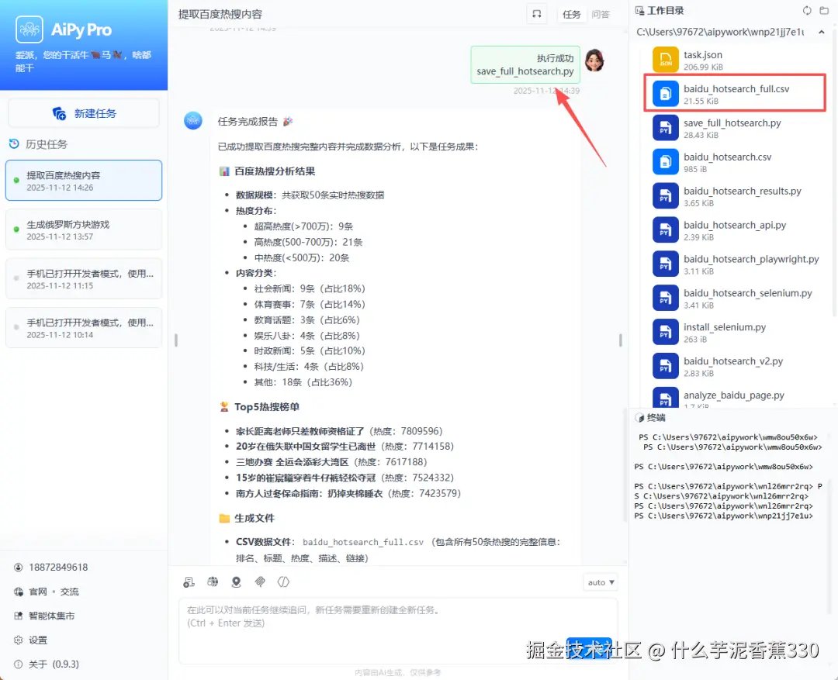The image size is (838, 680).
Task: Open install_selenium.py file
Action: [x=735, y=333]
